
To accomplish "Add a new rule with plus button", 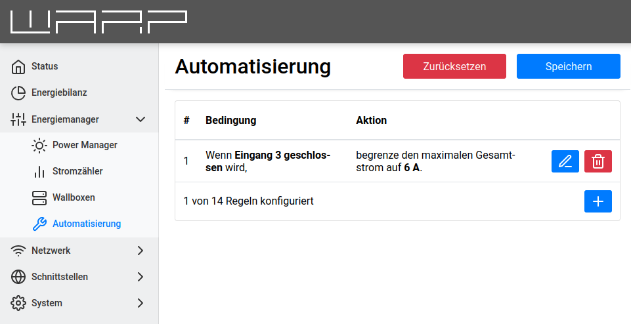I will (x=598, y=201).
